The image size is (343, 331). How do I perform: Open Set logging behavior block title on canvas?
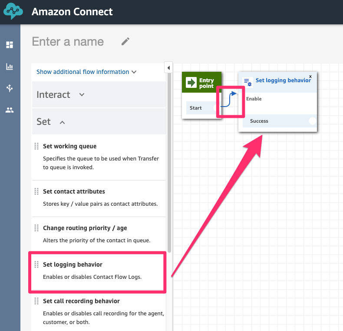tap(283, 80)
